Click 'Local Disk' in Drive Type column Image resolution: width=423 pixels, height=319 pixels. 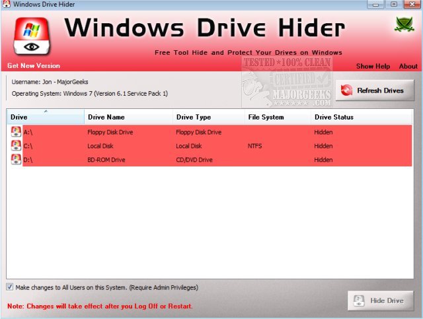(188, 146)
